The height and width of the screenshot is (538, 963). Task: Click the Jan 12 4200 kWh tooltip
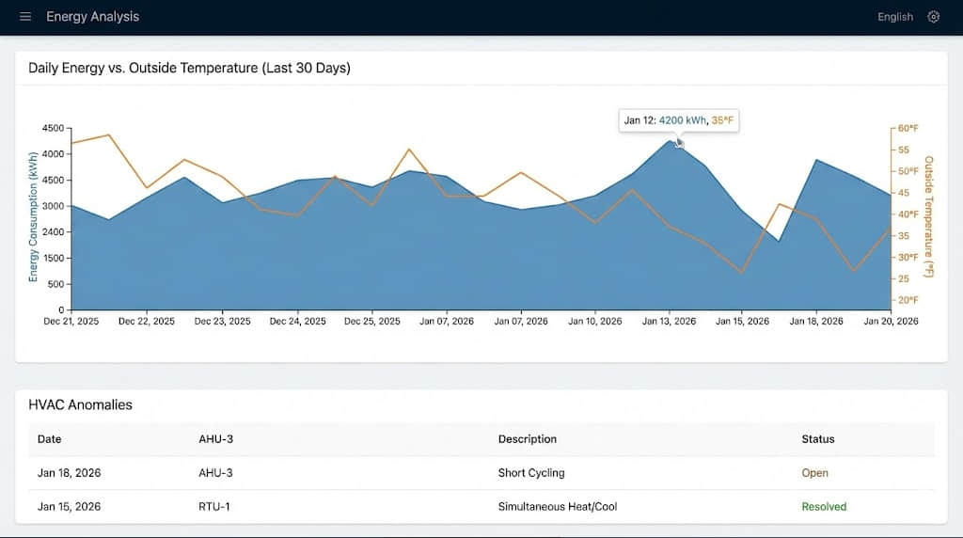678,120
